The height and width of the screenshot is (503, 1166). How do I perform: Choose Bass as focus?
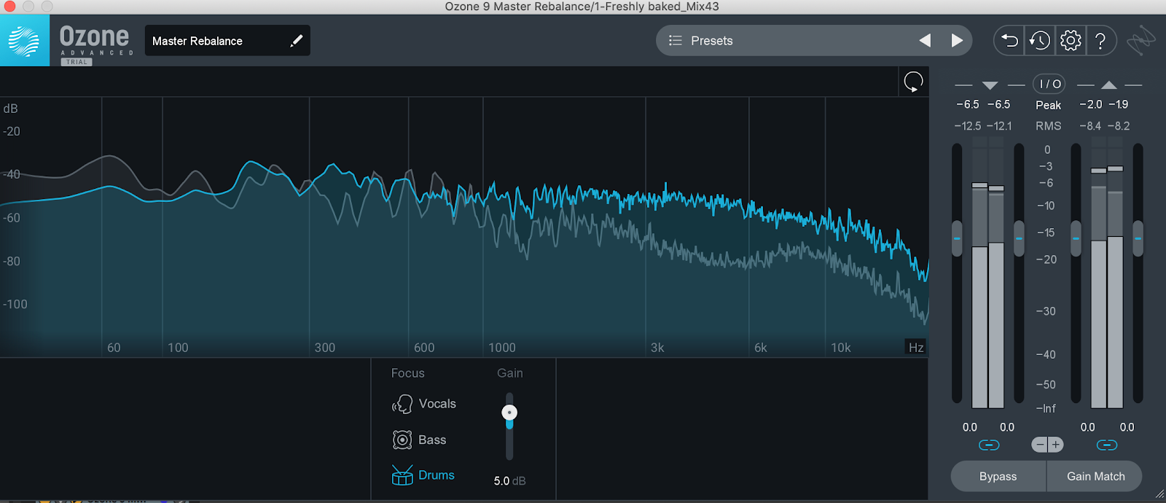[432, 440]
